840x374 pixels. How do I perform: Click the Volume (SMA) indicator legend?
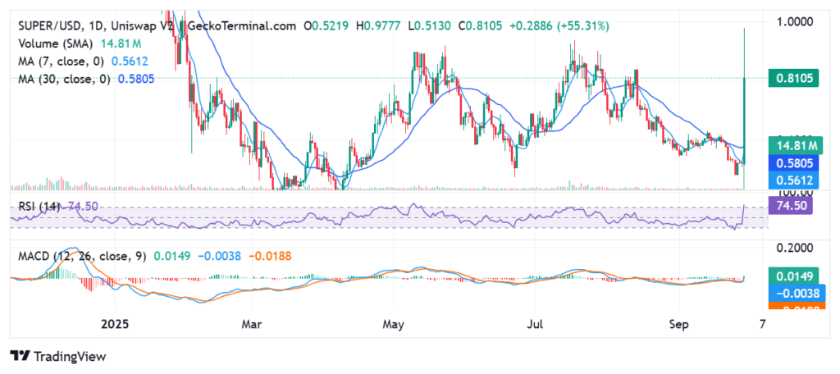pyautogui.click(x=55, y=43)
